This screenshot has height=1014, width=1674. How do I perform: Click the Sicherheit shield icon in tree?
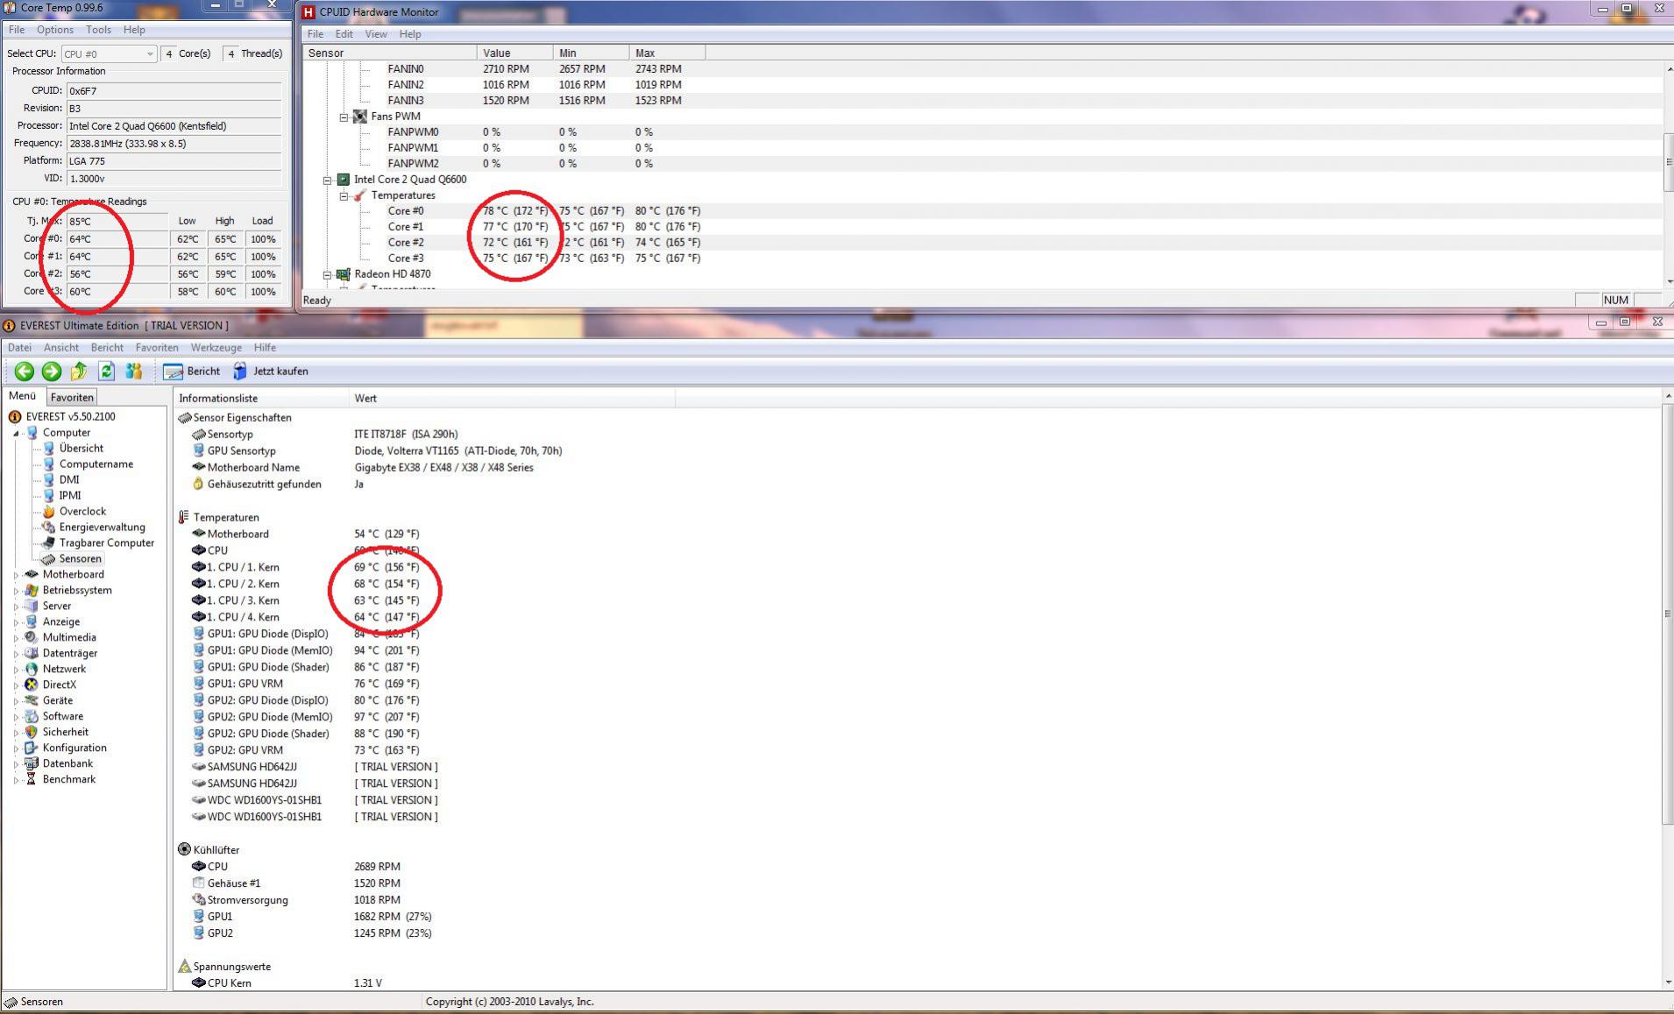pos(32,733)
